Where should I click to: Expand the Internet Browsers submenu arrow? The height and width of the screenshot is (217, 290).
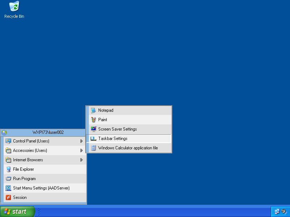[82, 160]
